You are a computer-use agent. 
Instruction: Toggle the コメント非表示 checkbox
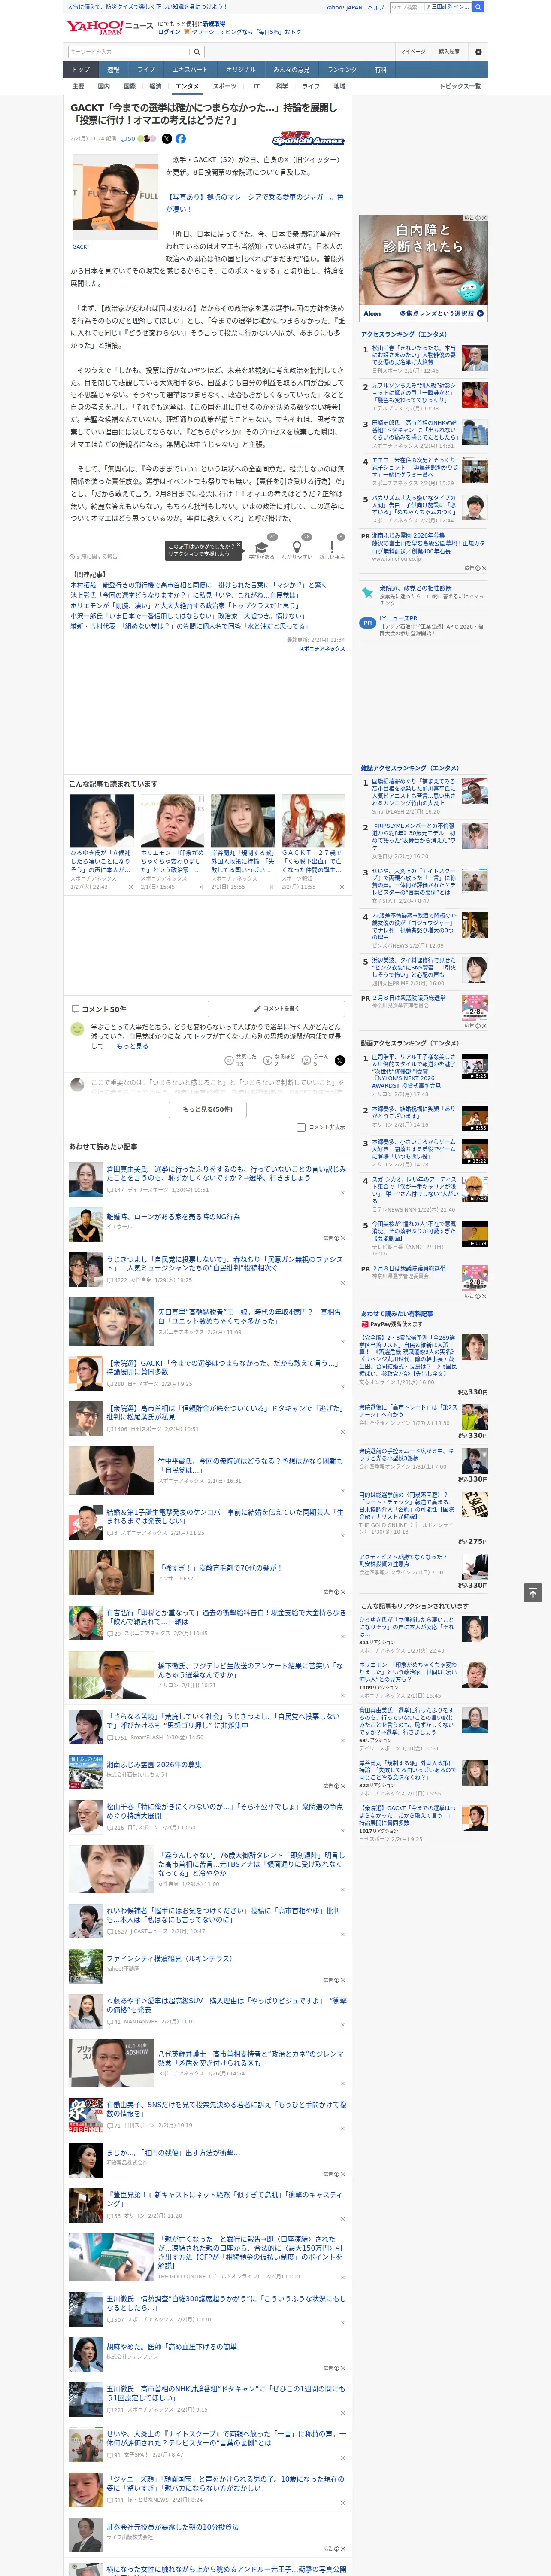301,1127
